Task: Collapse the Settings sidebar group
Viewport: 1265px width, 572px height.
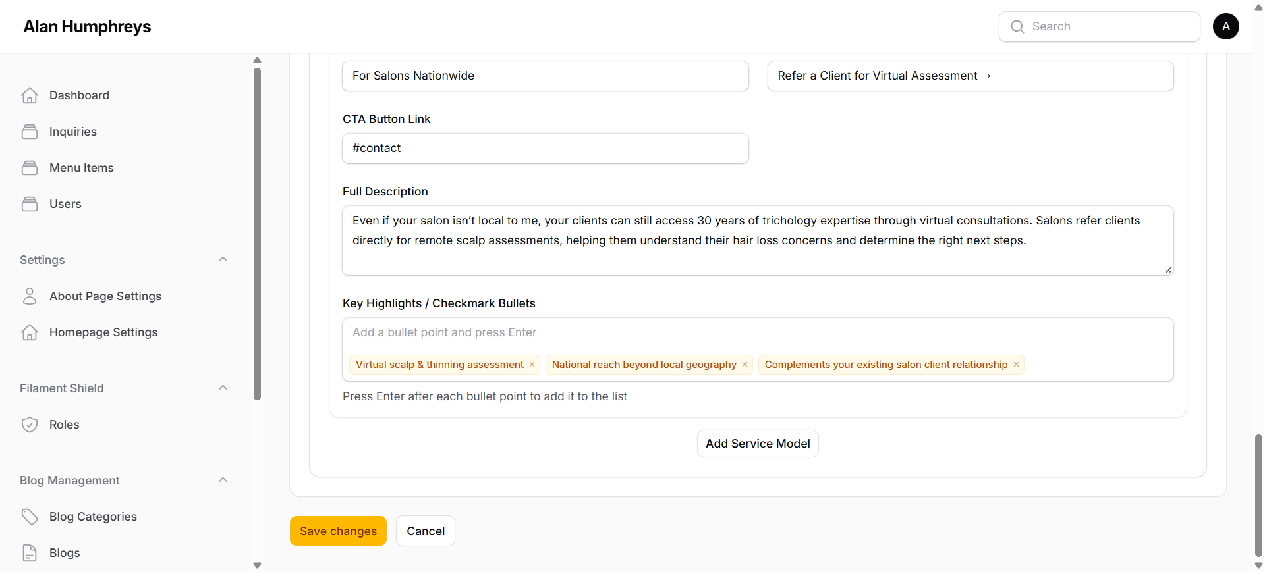Action: pos(223,259)
